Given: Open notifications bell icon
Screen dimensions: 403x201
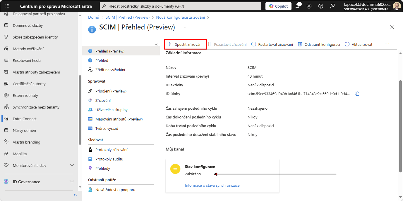Looking at the screenshot, I should click(297, 6).
